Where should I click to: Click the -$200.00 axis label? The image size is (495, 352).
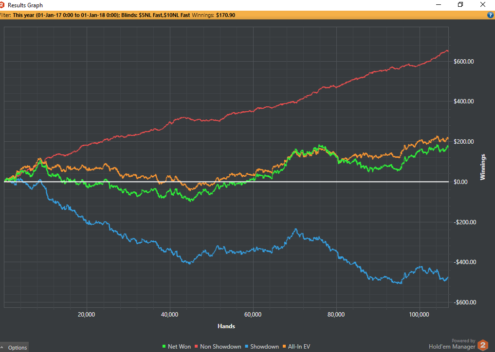click(465, 222)
